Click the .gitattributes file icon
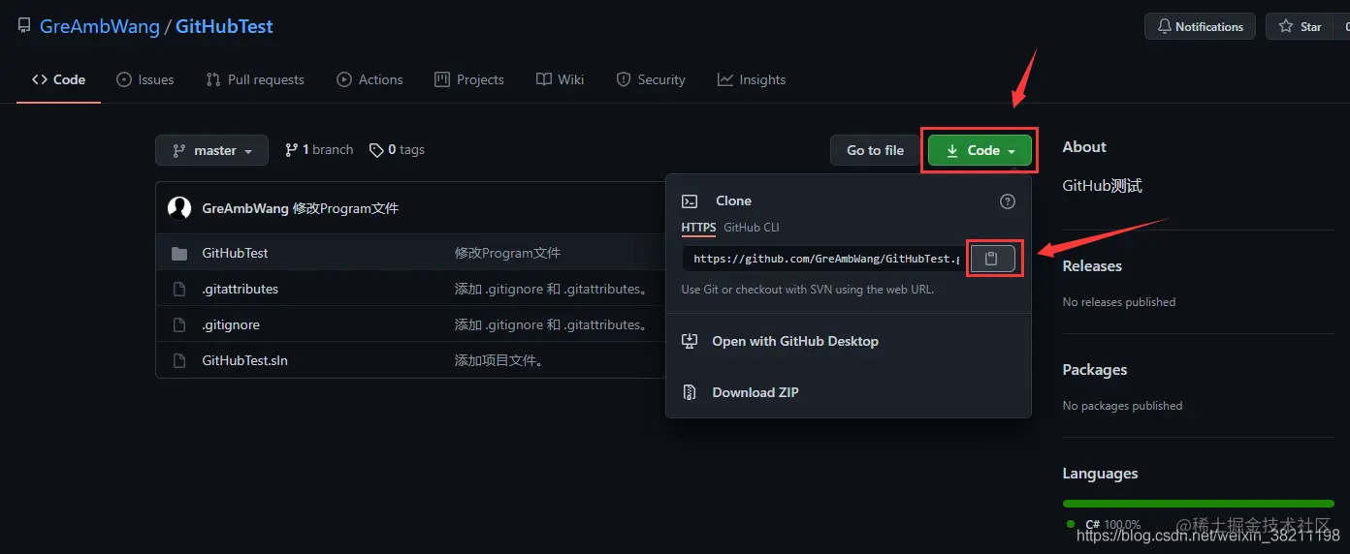 179,289
